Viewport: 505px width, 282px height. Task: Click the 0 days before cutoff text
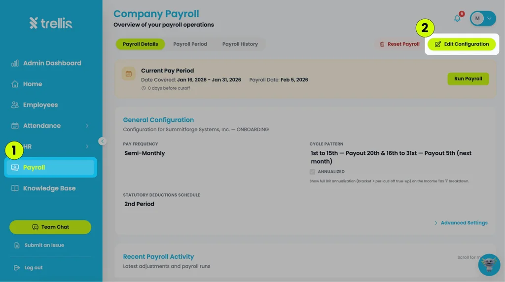(x=169, y=88)
